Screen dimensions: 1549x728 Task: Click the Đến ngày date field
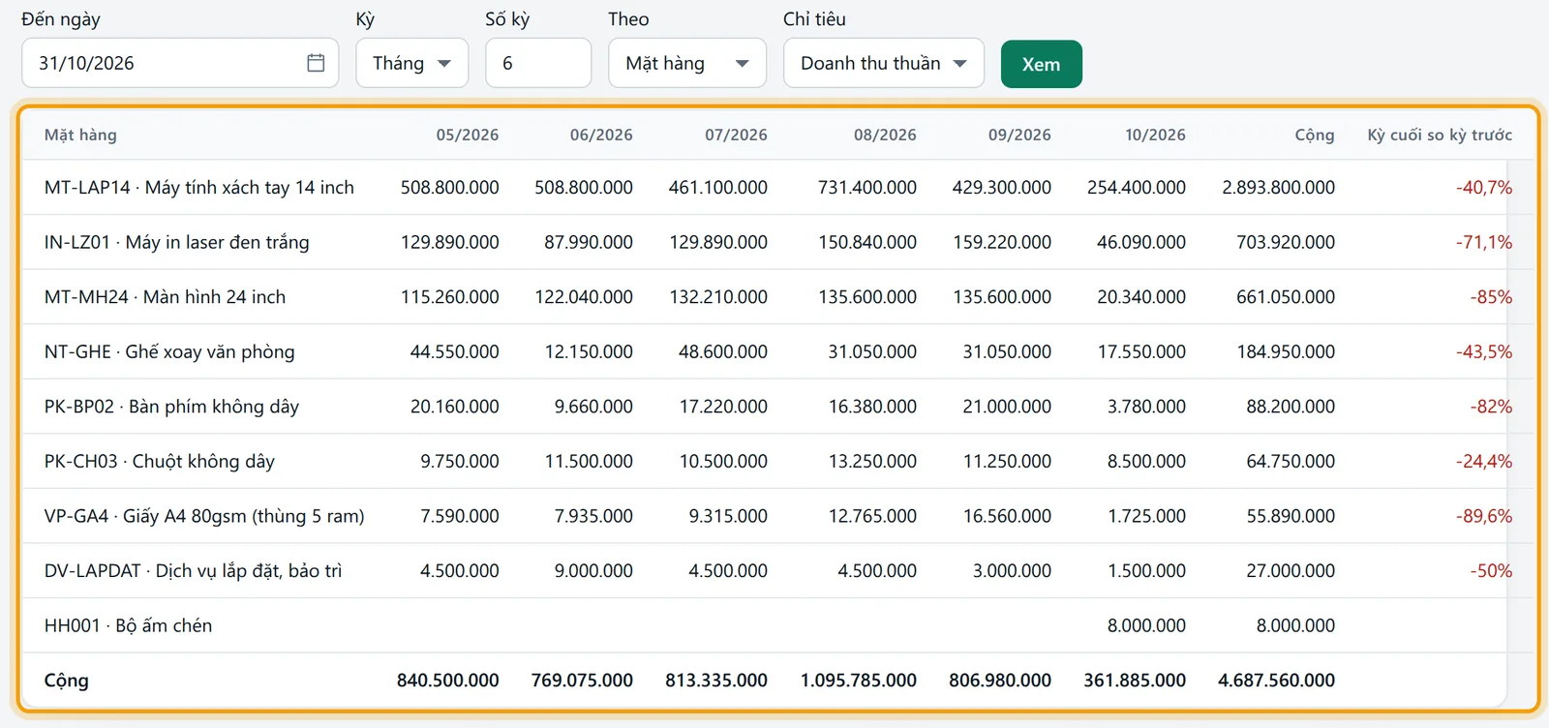point(180,63)
